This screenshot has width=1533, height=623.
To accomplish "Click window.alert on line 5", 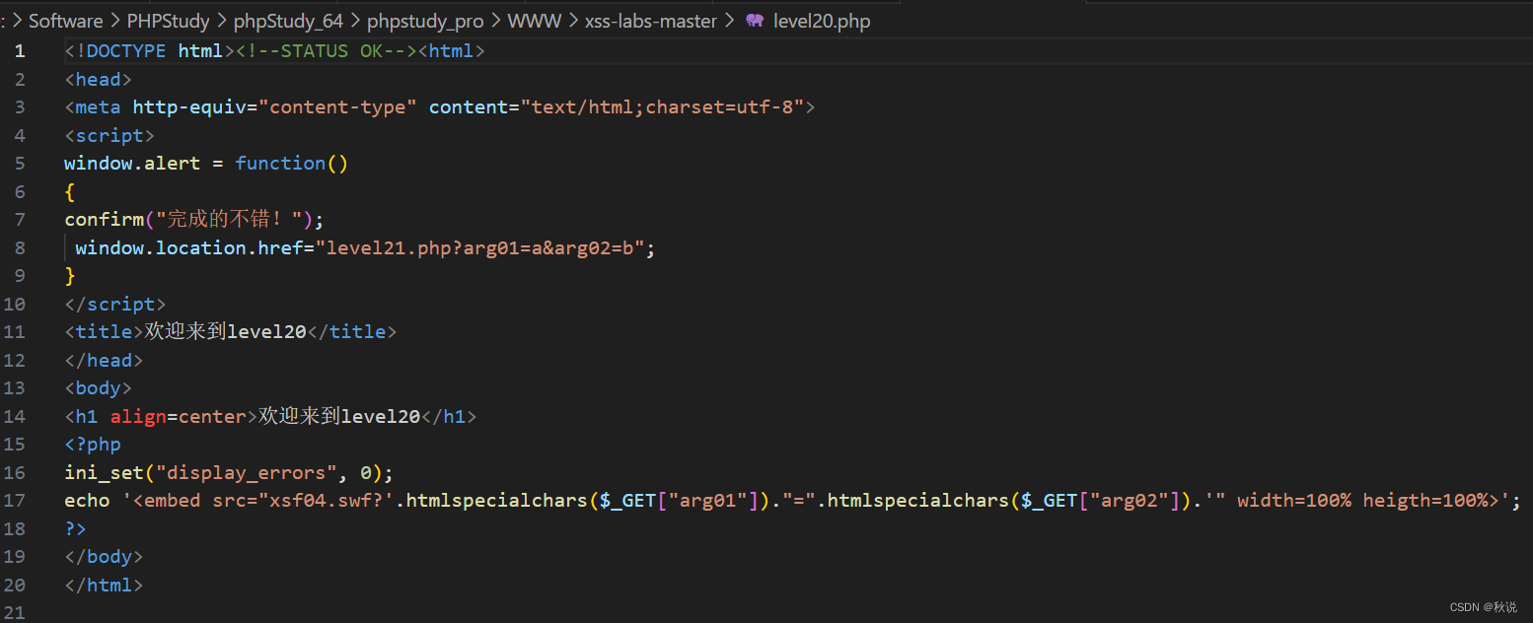I will click(x=132, y=164).
